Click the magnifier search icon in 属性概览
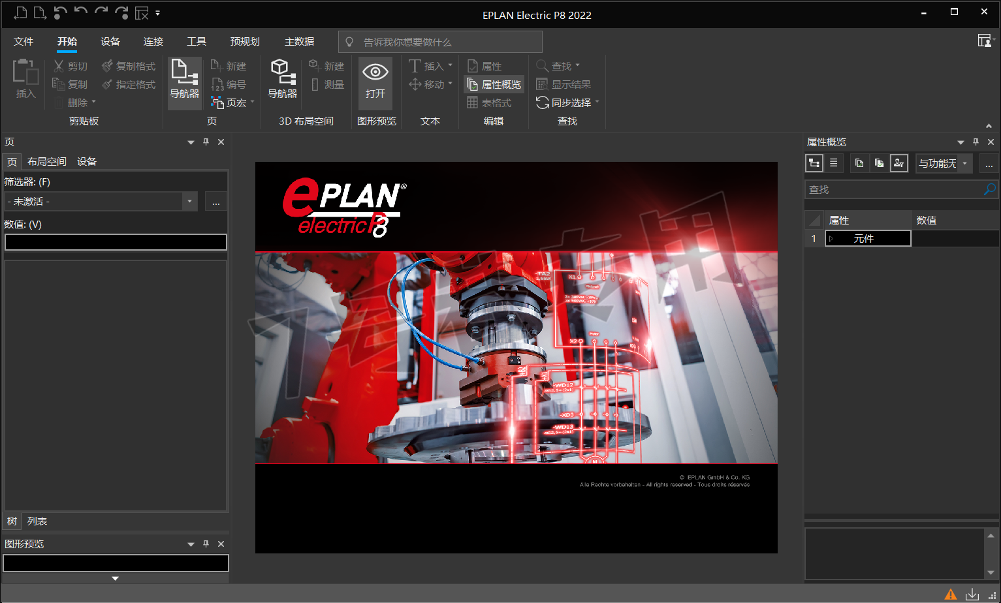Screen dimensions: 1001x603 [989, 189]
